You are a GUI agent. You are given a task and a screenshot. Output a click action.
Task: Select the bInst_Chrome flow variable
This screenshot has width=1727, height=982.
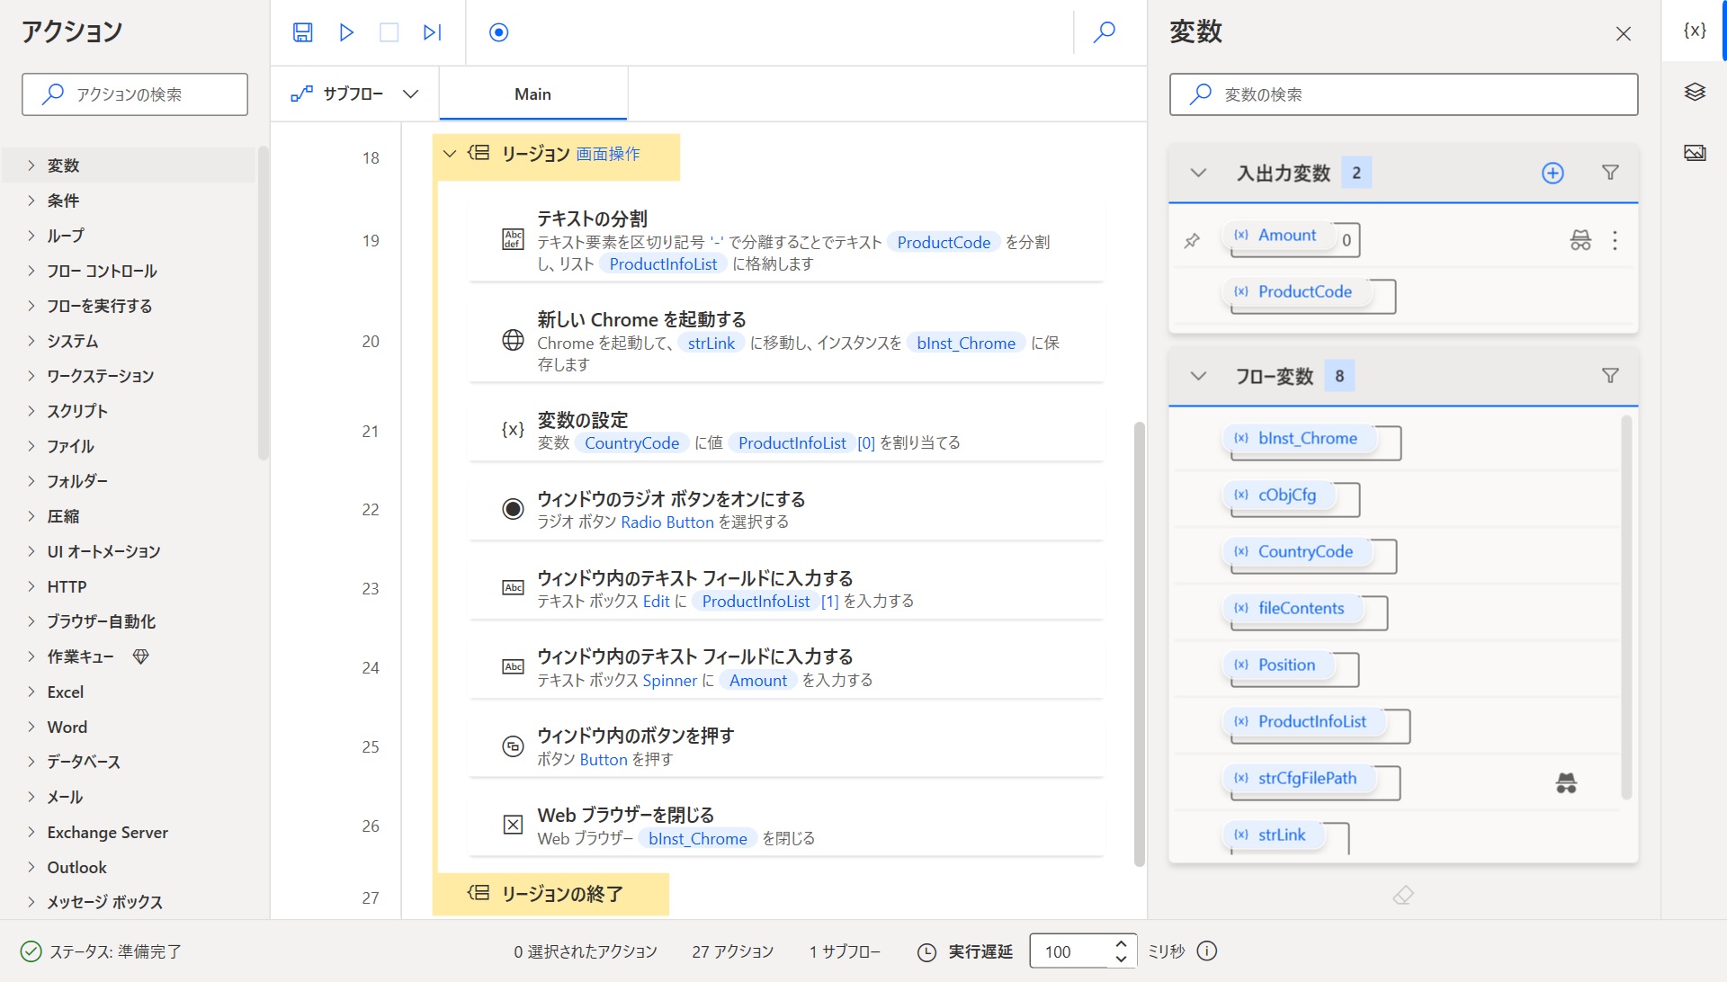click(x=1300, y=439)
